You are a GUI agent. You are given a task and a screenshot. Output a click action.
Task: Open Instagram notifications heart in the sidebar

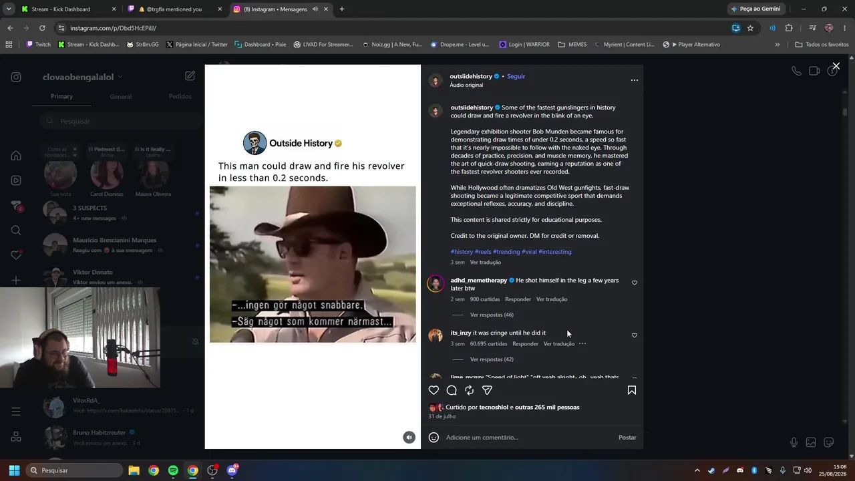pos(16,255)
